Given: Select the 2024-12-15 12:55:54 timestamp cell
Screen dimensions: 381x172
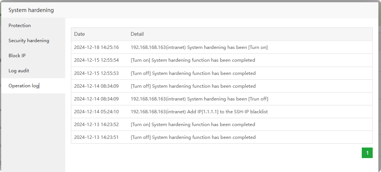Looking at the screenshot, I should click(96, 60).
